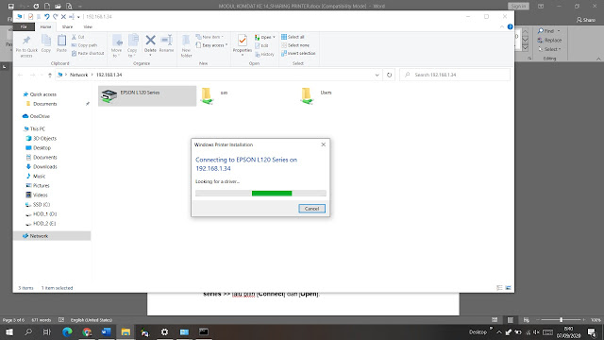
Task: Click the Properties icon
Action: click(x=243, y=41)
